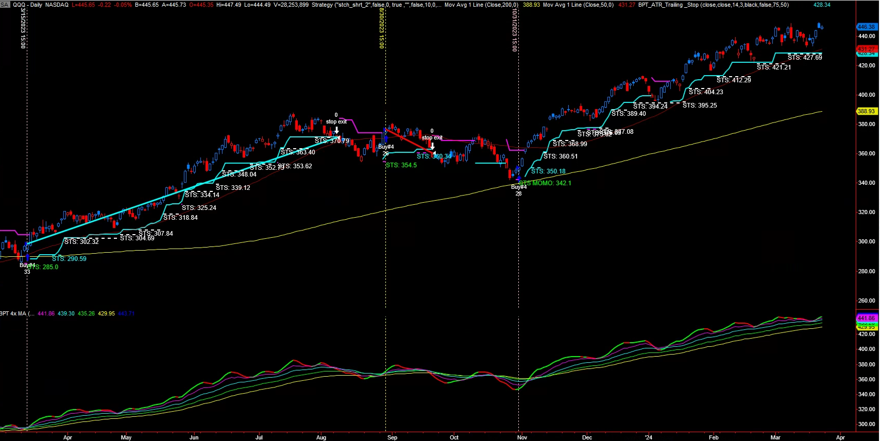This screenshot has height=441, width=880.
Task: Click the 439.30 cyan MA value
Action: (x=66, y=313)
